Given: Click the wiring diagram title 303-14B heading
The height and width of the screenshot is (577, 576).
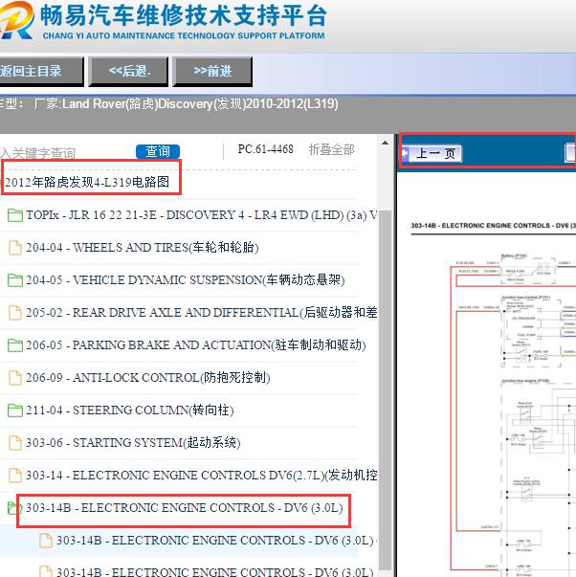Looking at the screenshot, I should point(493,226).
